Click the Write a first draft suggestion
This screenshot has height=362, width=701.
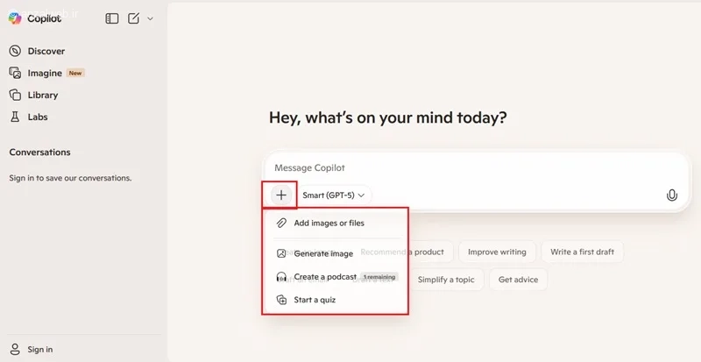coord(582,252)
